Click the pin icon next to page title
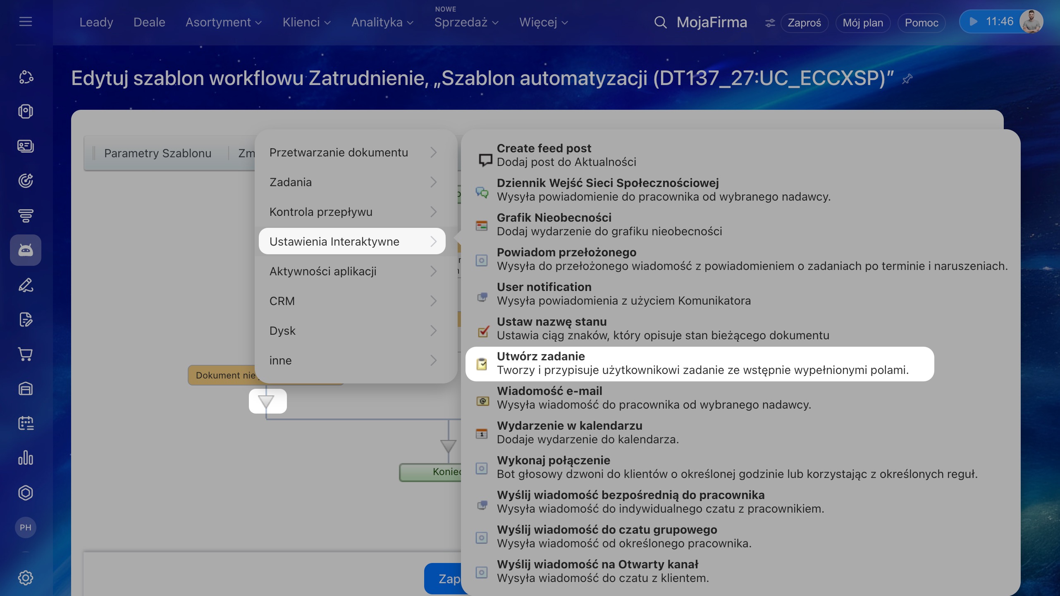This screenshot has width=1060, height=596. point(907,78)
